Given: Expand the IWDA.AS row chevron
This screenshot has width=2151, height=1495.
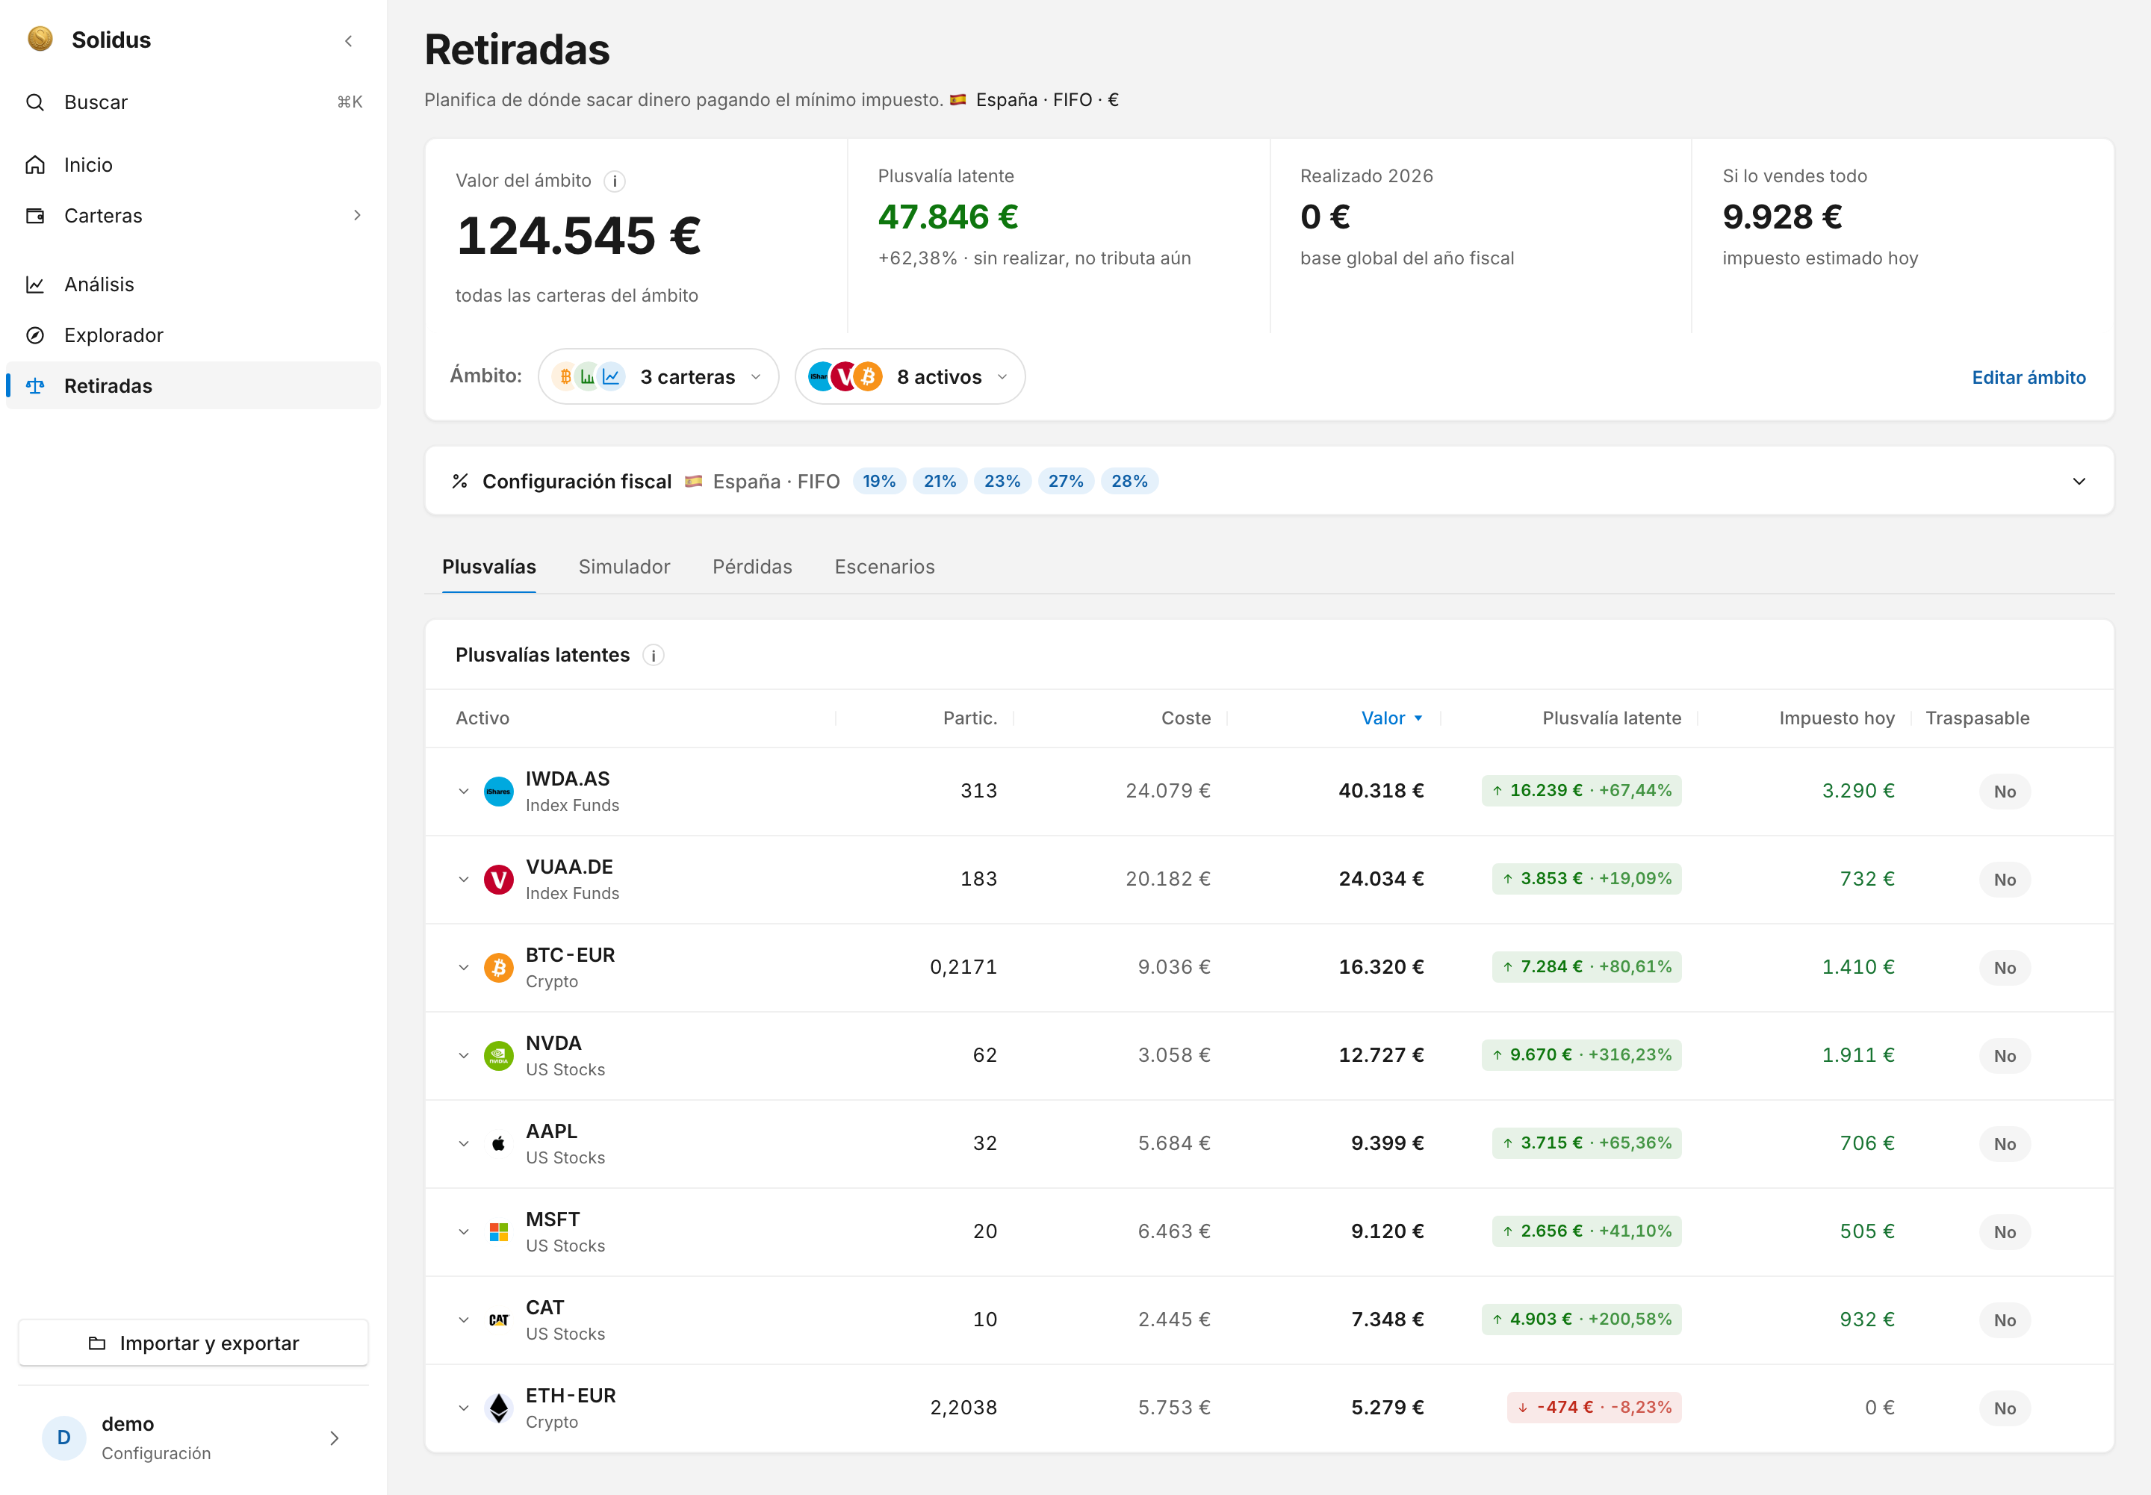Looking at the screenshot, I should pyautogui.click(x=464, y=792).
